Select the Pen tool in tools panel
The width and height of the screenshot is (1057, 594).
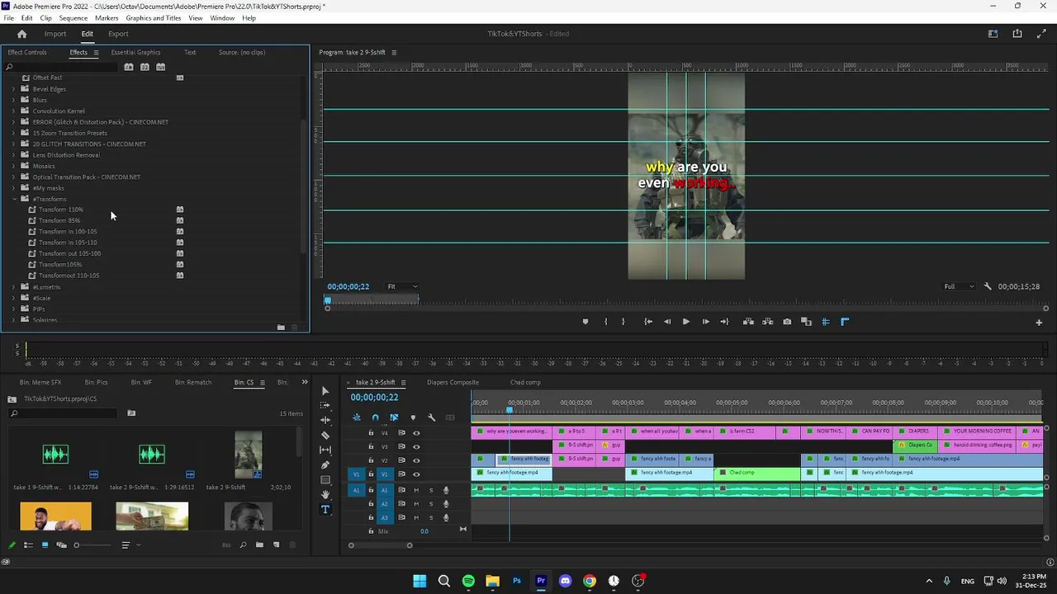[x=325, y=464]
